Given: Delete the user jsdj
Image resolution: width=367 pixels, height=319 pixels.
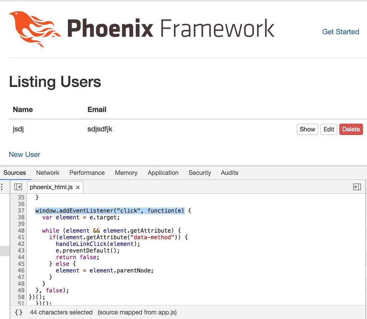Looking at the screenshot, I should pyautogui.click(x=351, y=129).
